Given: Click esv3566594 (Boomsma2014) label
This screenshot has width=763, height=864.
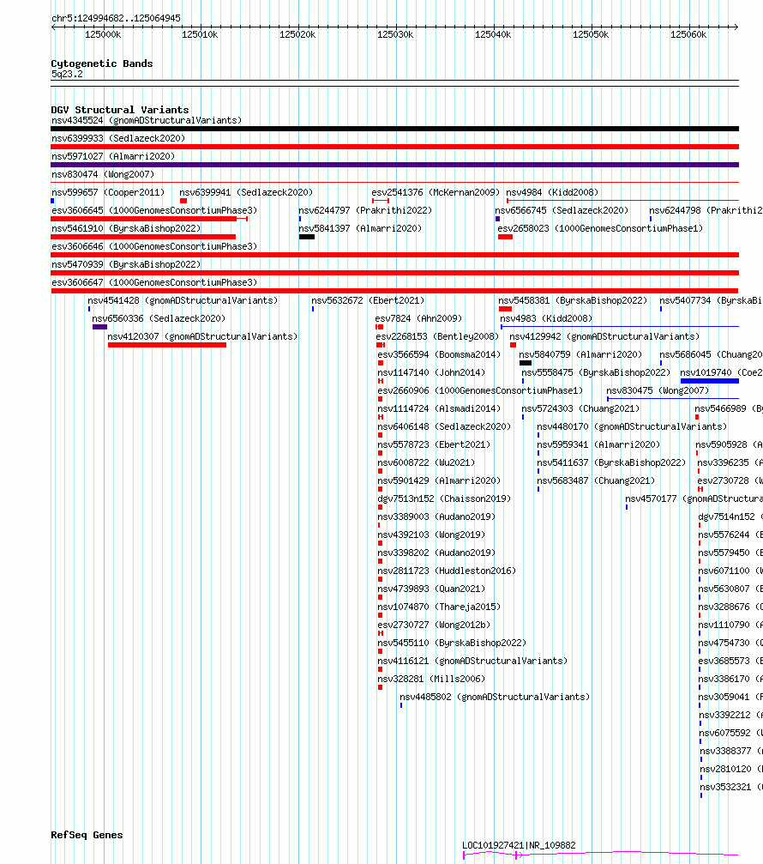Looking at the screenshot, I should (x=439, y=355).
